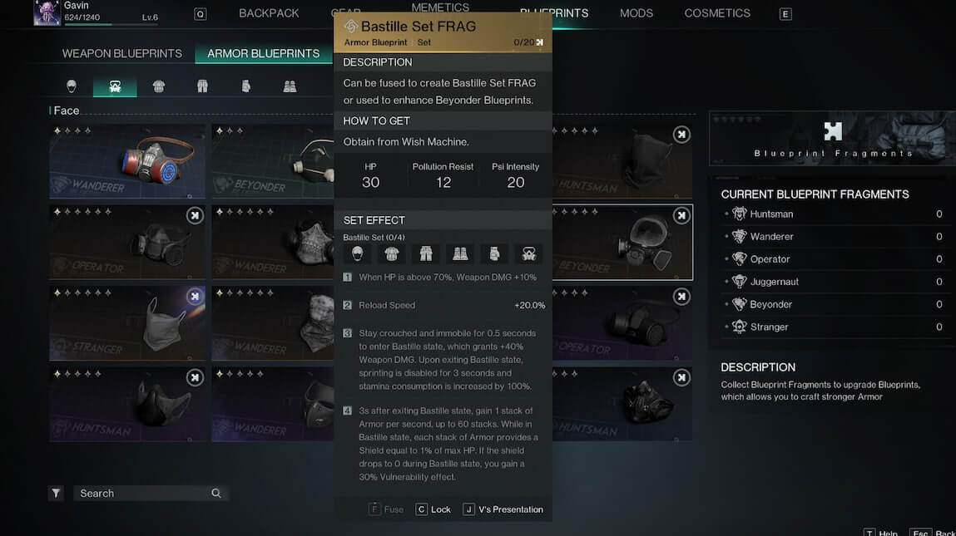Open the Weapon Blueprints tab
Image resolution: width=956 pixels, height=536 pixels.
121,53
